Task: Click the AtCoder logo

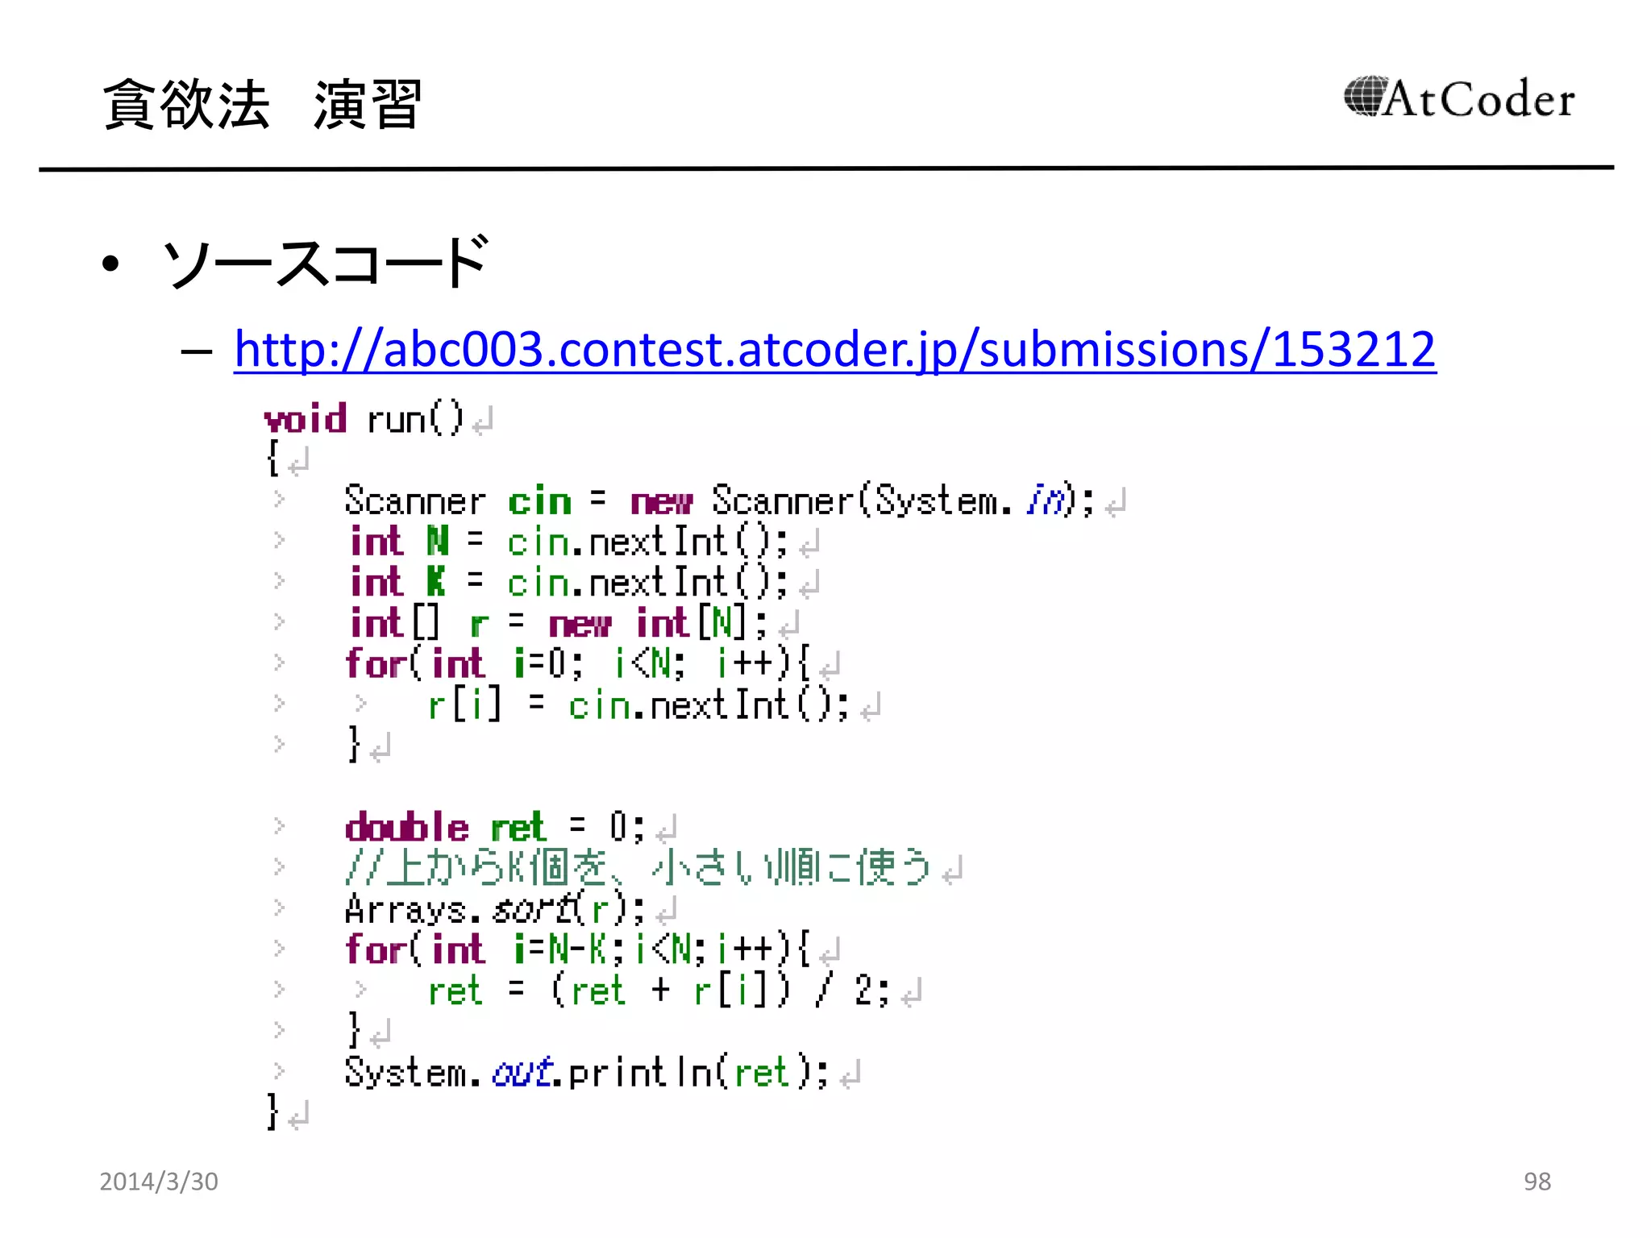Action: tap(1458, 98)
